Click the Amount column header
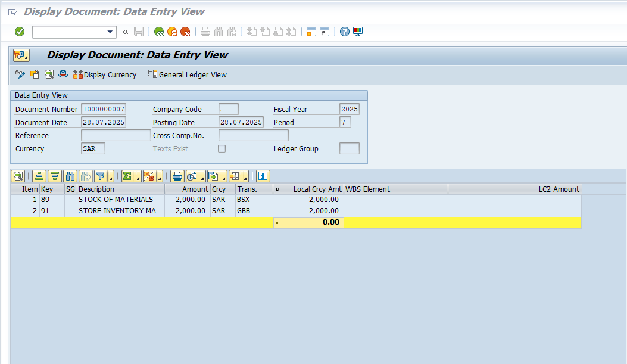This screenshot has width=627, height=364. click(187, 189)
